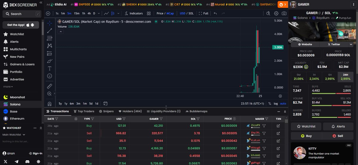
Task: Visit the token Website link
Action: pyautogui.click(x=305, y=44)
